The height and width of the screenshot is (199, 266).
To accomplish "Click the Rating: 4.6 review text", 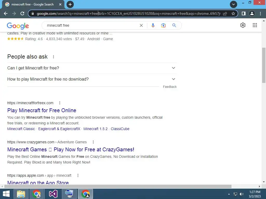I will click(34, 39).
